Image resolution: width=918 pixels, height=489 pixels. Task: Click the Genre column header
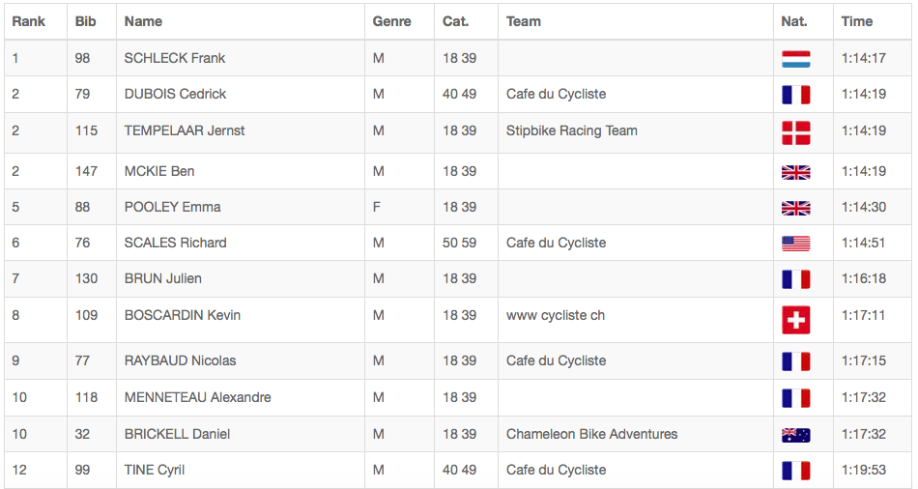coord(391,21)
